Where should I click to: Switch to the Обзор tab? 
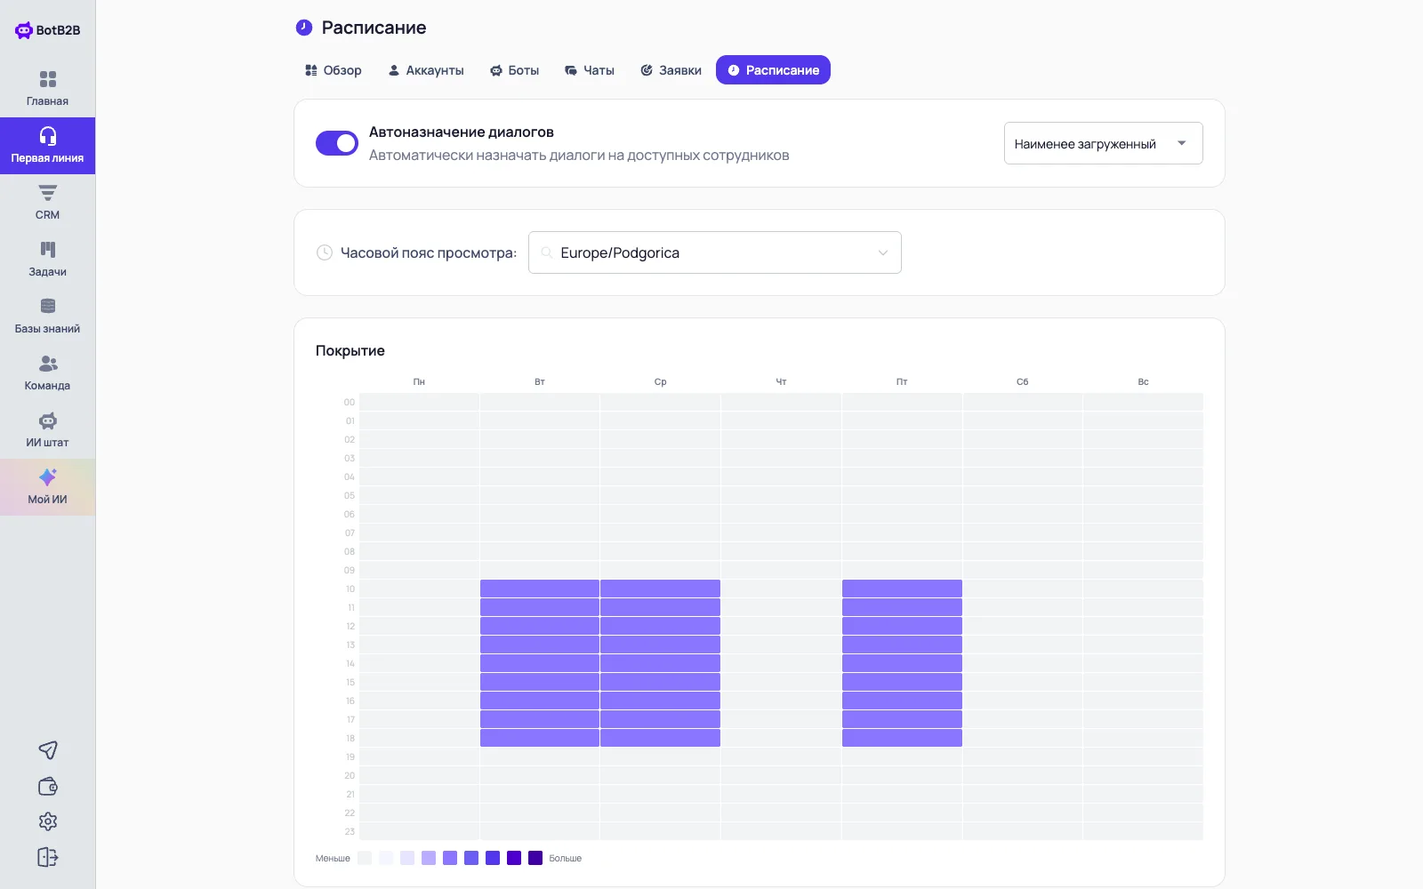point(334,70)
